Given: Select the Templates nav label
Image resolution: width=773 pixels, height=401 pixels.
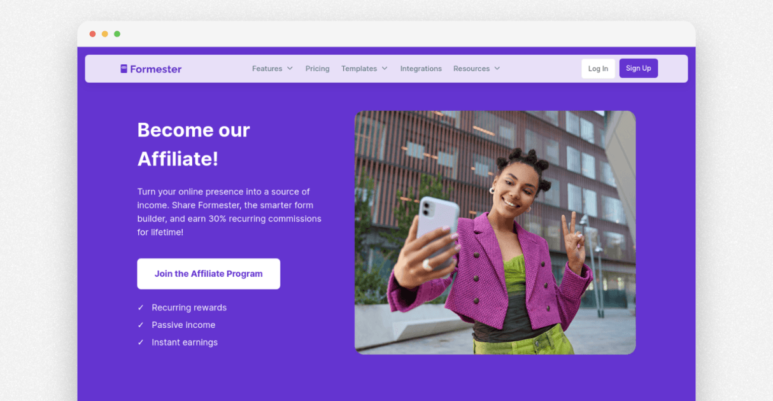Looking at the screenshot, I should point(359,69).
